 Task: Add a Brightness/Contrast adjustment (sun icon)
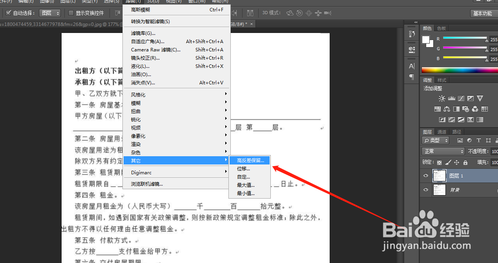pos(442,99)
